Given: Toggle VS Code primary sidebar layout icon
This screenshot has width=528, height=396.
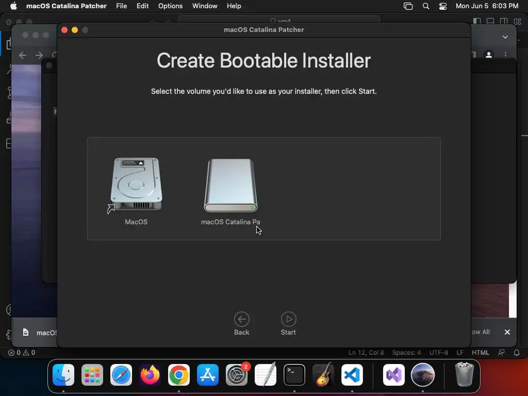Looking at the screenshot, I should click(477, 21).
